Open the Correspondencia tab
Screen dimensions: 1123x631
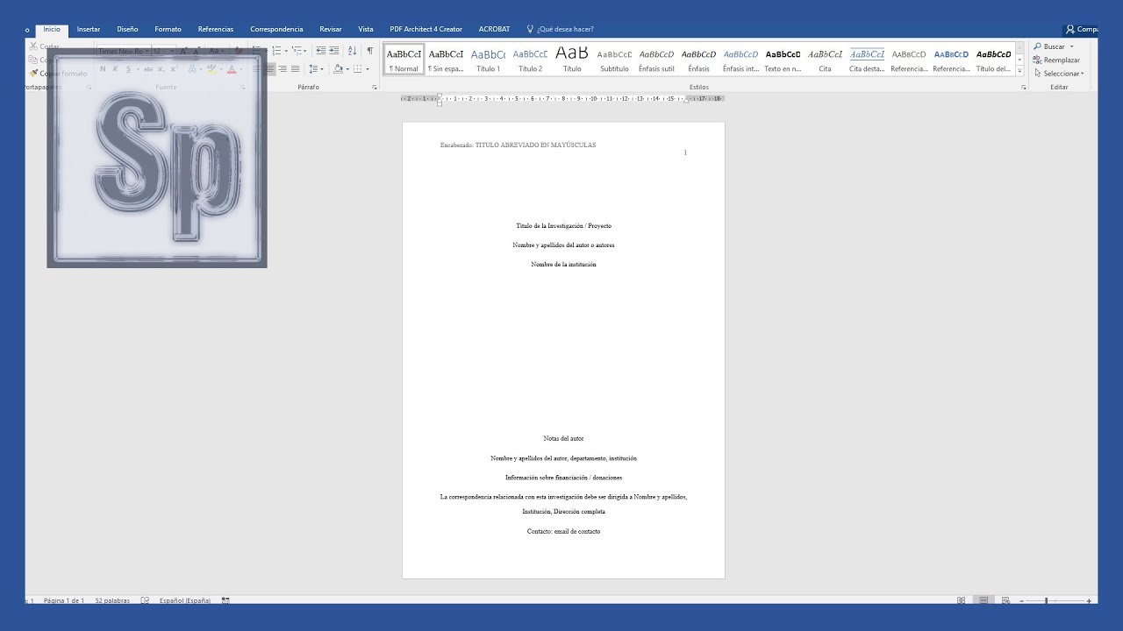click(x=276, y=29)
